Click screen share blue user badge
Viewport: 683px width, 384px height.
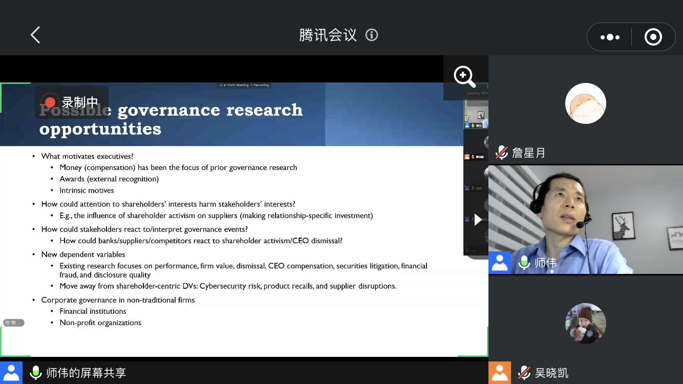pyautogui.click(x=11, y=373)
